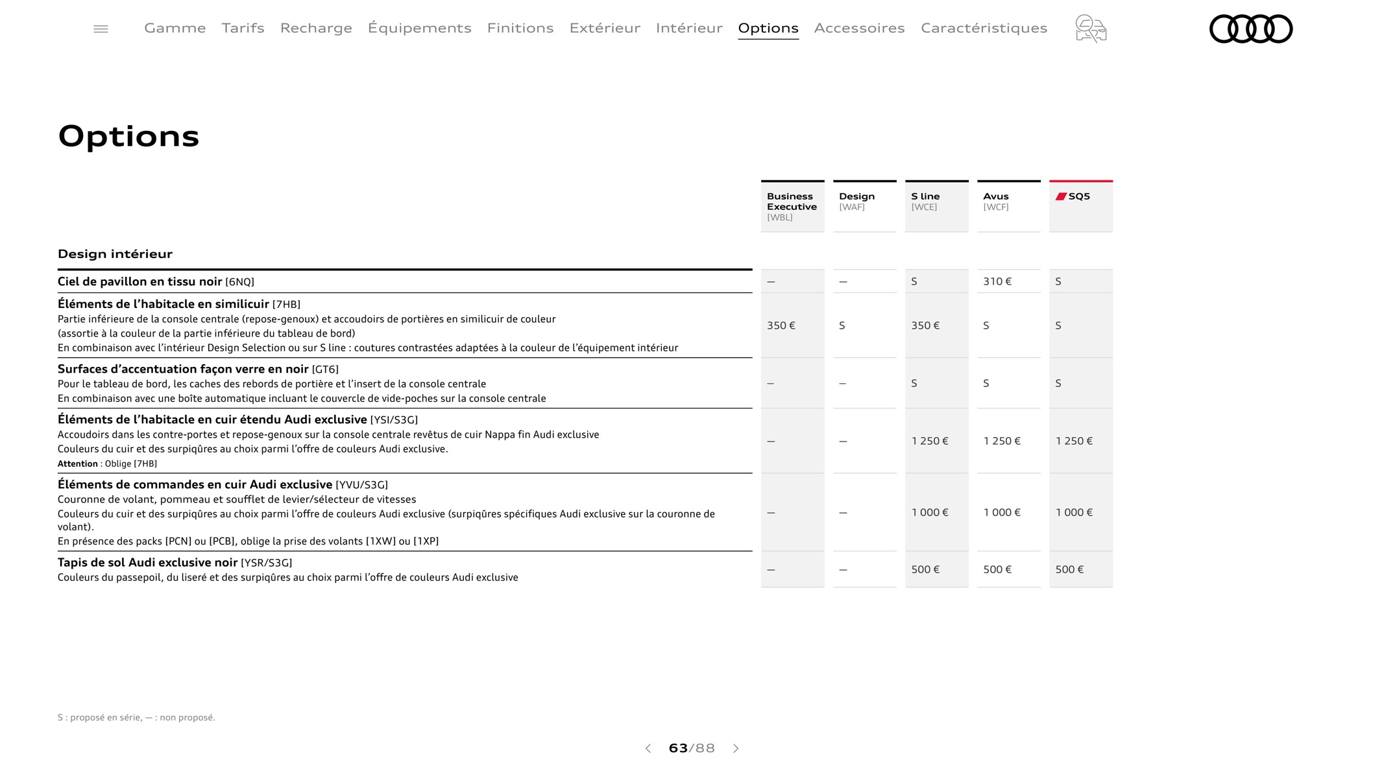Open the Accessoires tab
This screenshot has width=1384, height=778.
coord(860,28)
